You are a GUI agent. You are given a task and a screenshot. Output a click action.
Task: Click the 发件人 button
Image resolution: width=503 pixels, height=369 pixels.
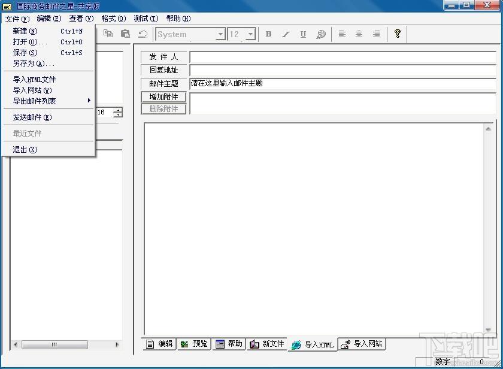(x=163, y=57)
